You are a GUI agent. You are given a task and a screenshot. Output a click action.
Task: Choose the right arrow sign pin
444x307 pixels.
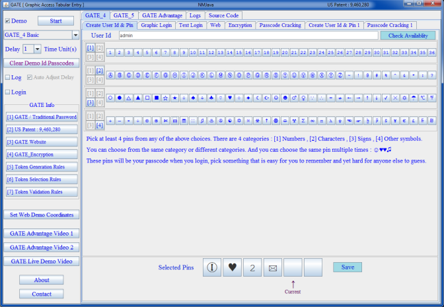(358, 98)
